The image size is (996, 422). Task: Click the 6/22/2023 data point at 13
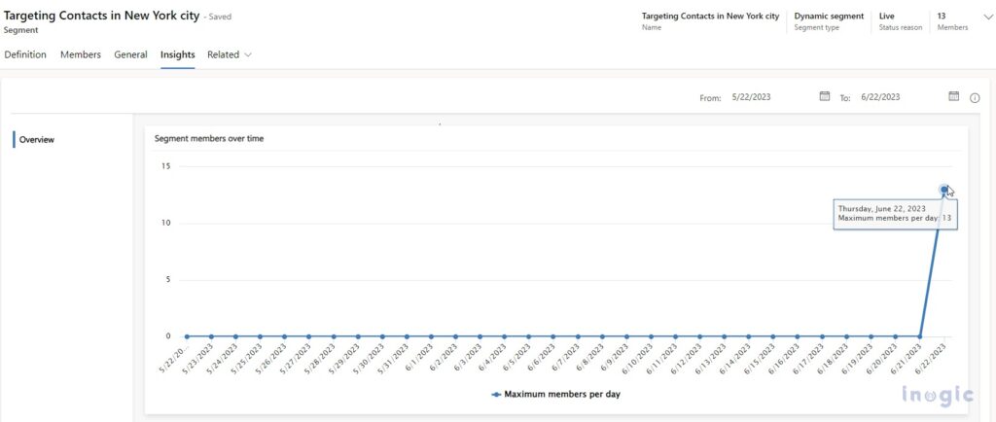click(x=943, y=190)
